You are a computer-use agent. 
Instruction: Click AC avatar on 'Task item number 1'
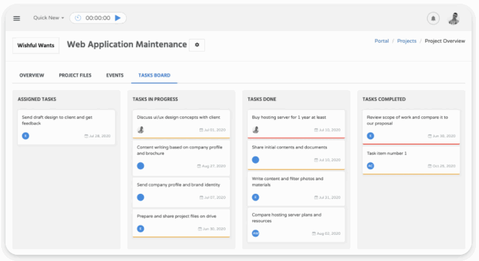click(x=370, y=166)
